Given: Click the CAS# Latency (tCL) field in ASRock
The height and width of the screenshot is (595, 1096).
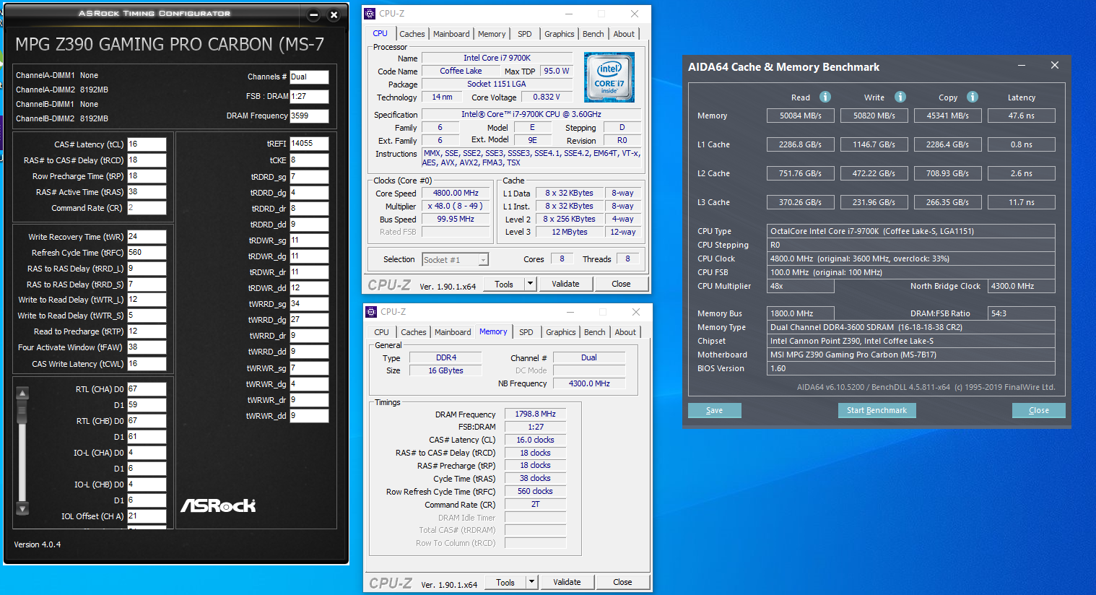Looking at the screenshot, I should 147,144.
